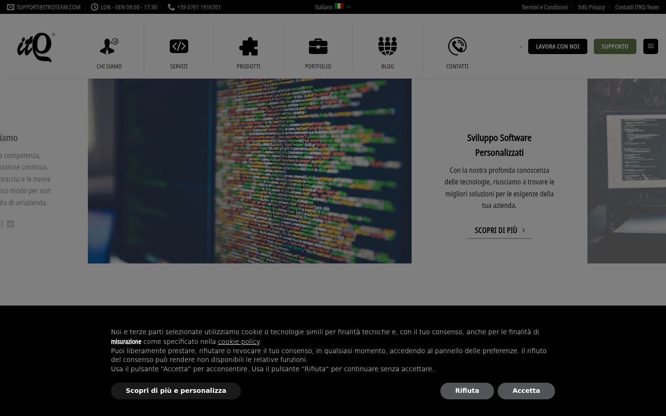Click the clock opening-hours icon
The width and height of the screenshot is (666, 416).
(x=95, y=7)
